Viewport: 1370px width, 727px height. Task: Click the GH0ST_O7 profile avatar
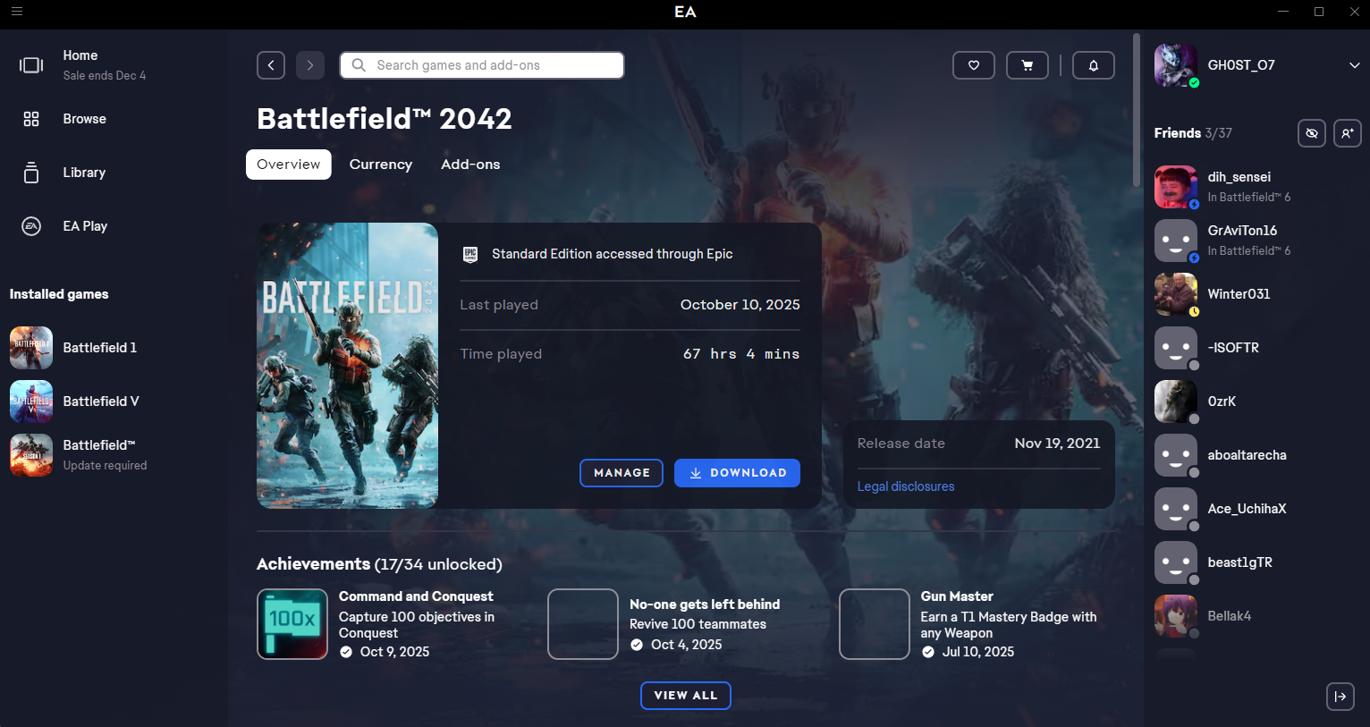point(1176,65)
